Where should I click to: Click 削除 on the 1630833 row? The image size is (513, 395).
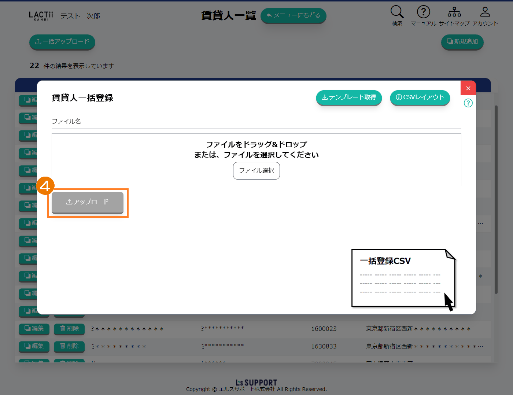[69, 346]
